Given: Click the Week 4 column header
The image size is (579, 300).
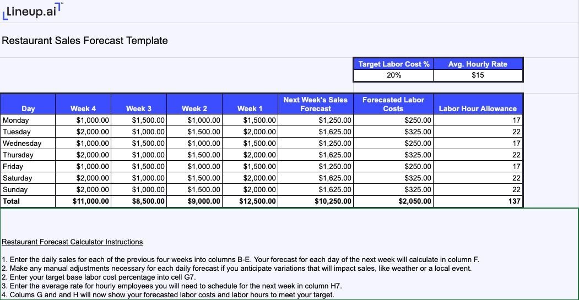Looking at the screenshot, I should coord(83,108).
